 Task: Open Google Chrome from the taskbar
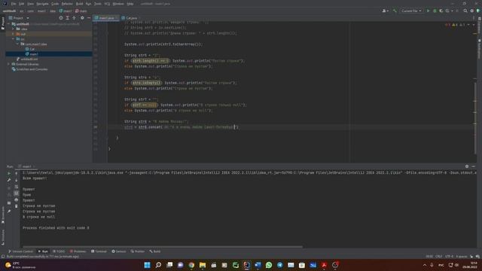[191, 265]
